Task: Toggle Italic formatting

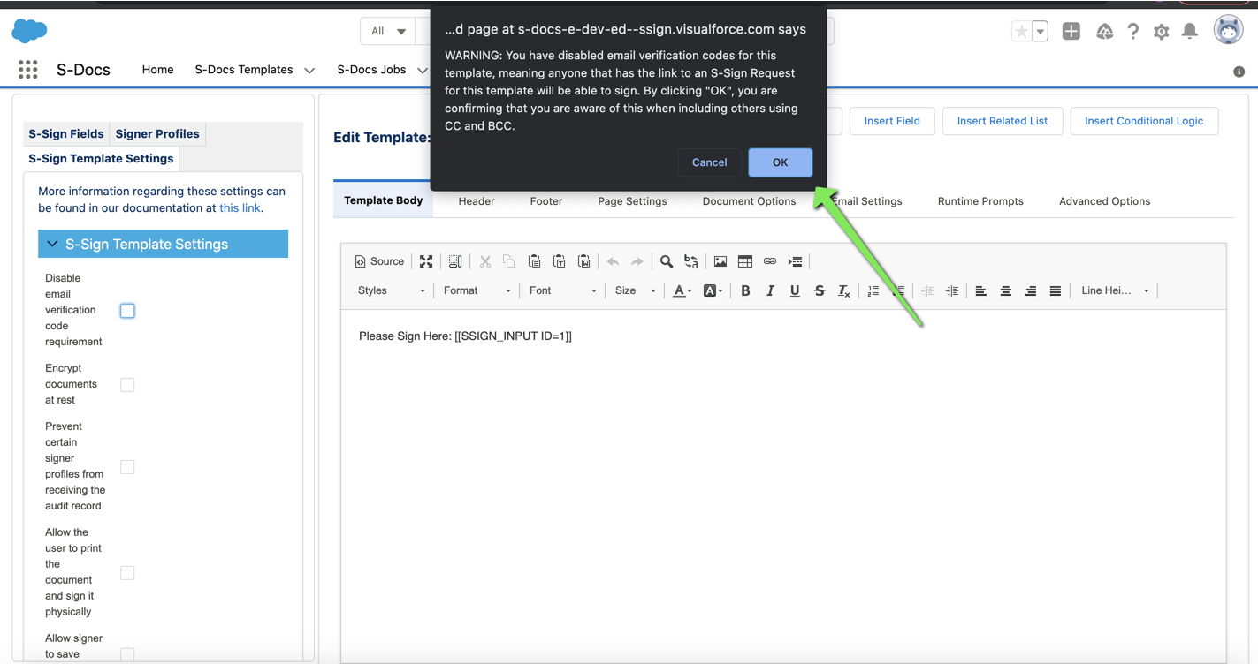Action: 770,290
